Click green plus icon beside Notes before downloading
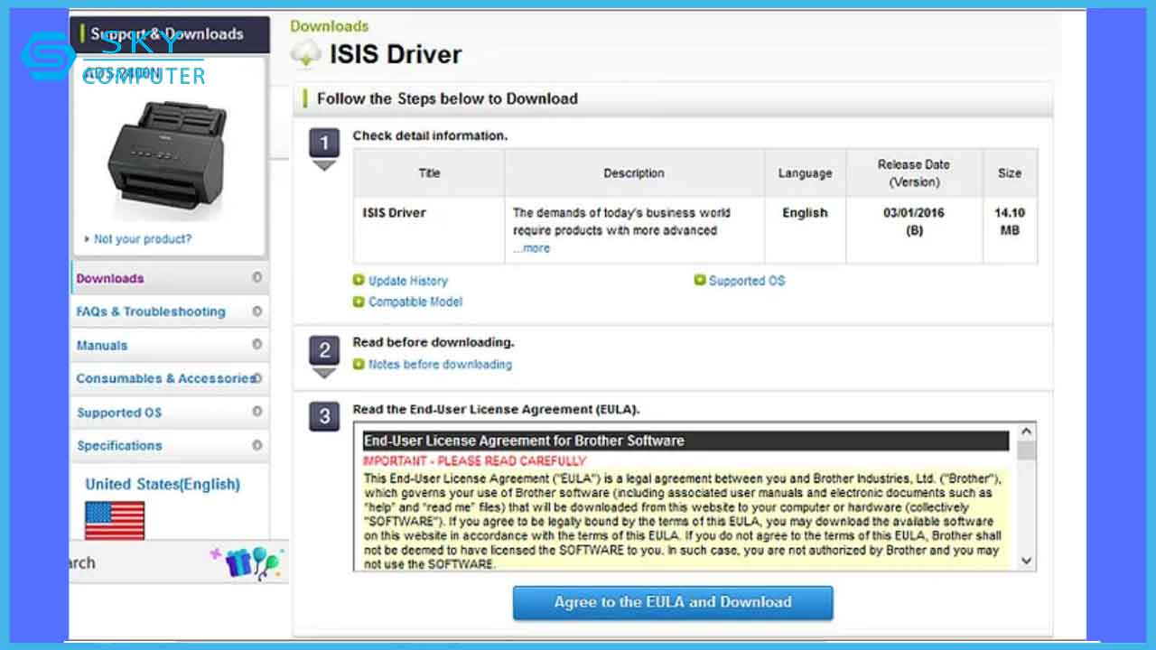The height and width of the screenshot is (650, 1156). coord(359,365)
